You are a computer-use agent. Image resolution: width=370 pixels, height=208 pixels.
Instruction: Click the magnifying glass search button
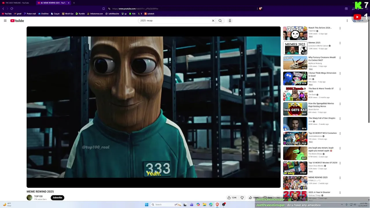[x=220, y=21]
